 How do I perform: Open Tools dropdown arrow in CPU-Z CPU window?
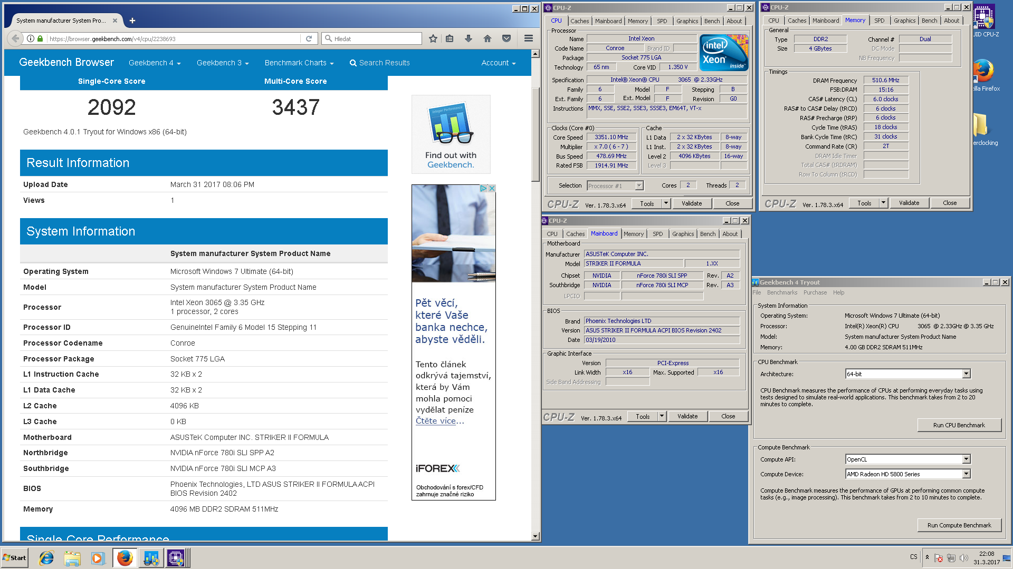point(666,203)
